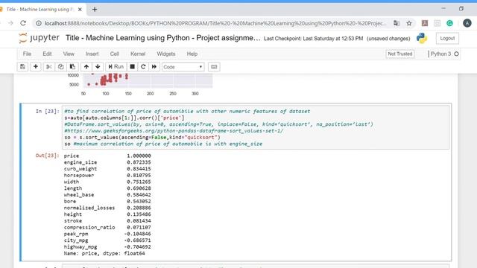477x268 pixels.
Task: Rename the notebook by clicking its title
Action: (x=162, y=38)
